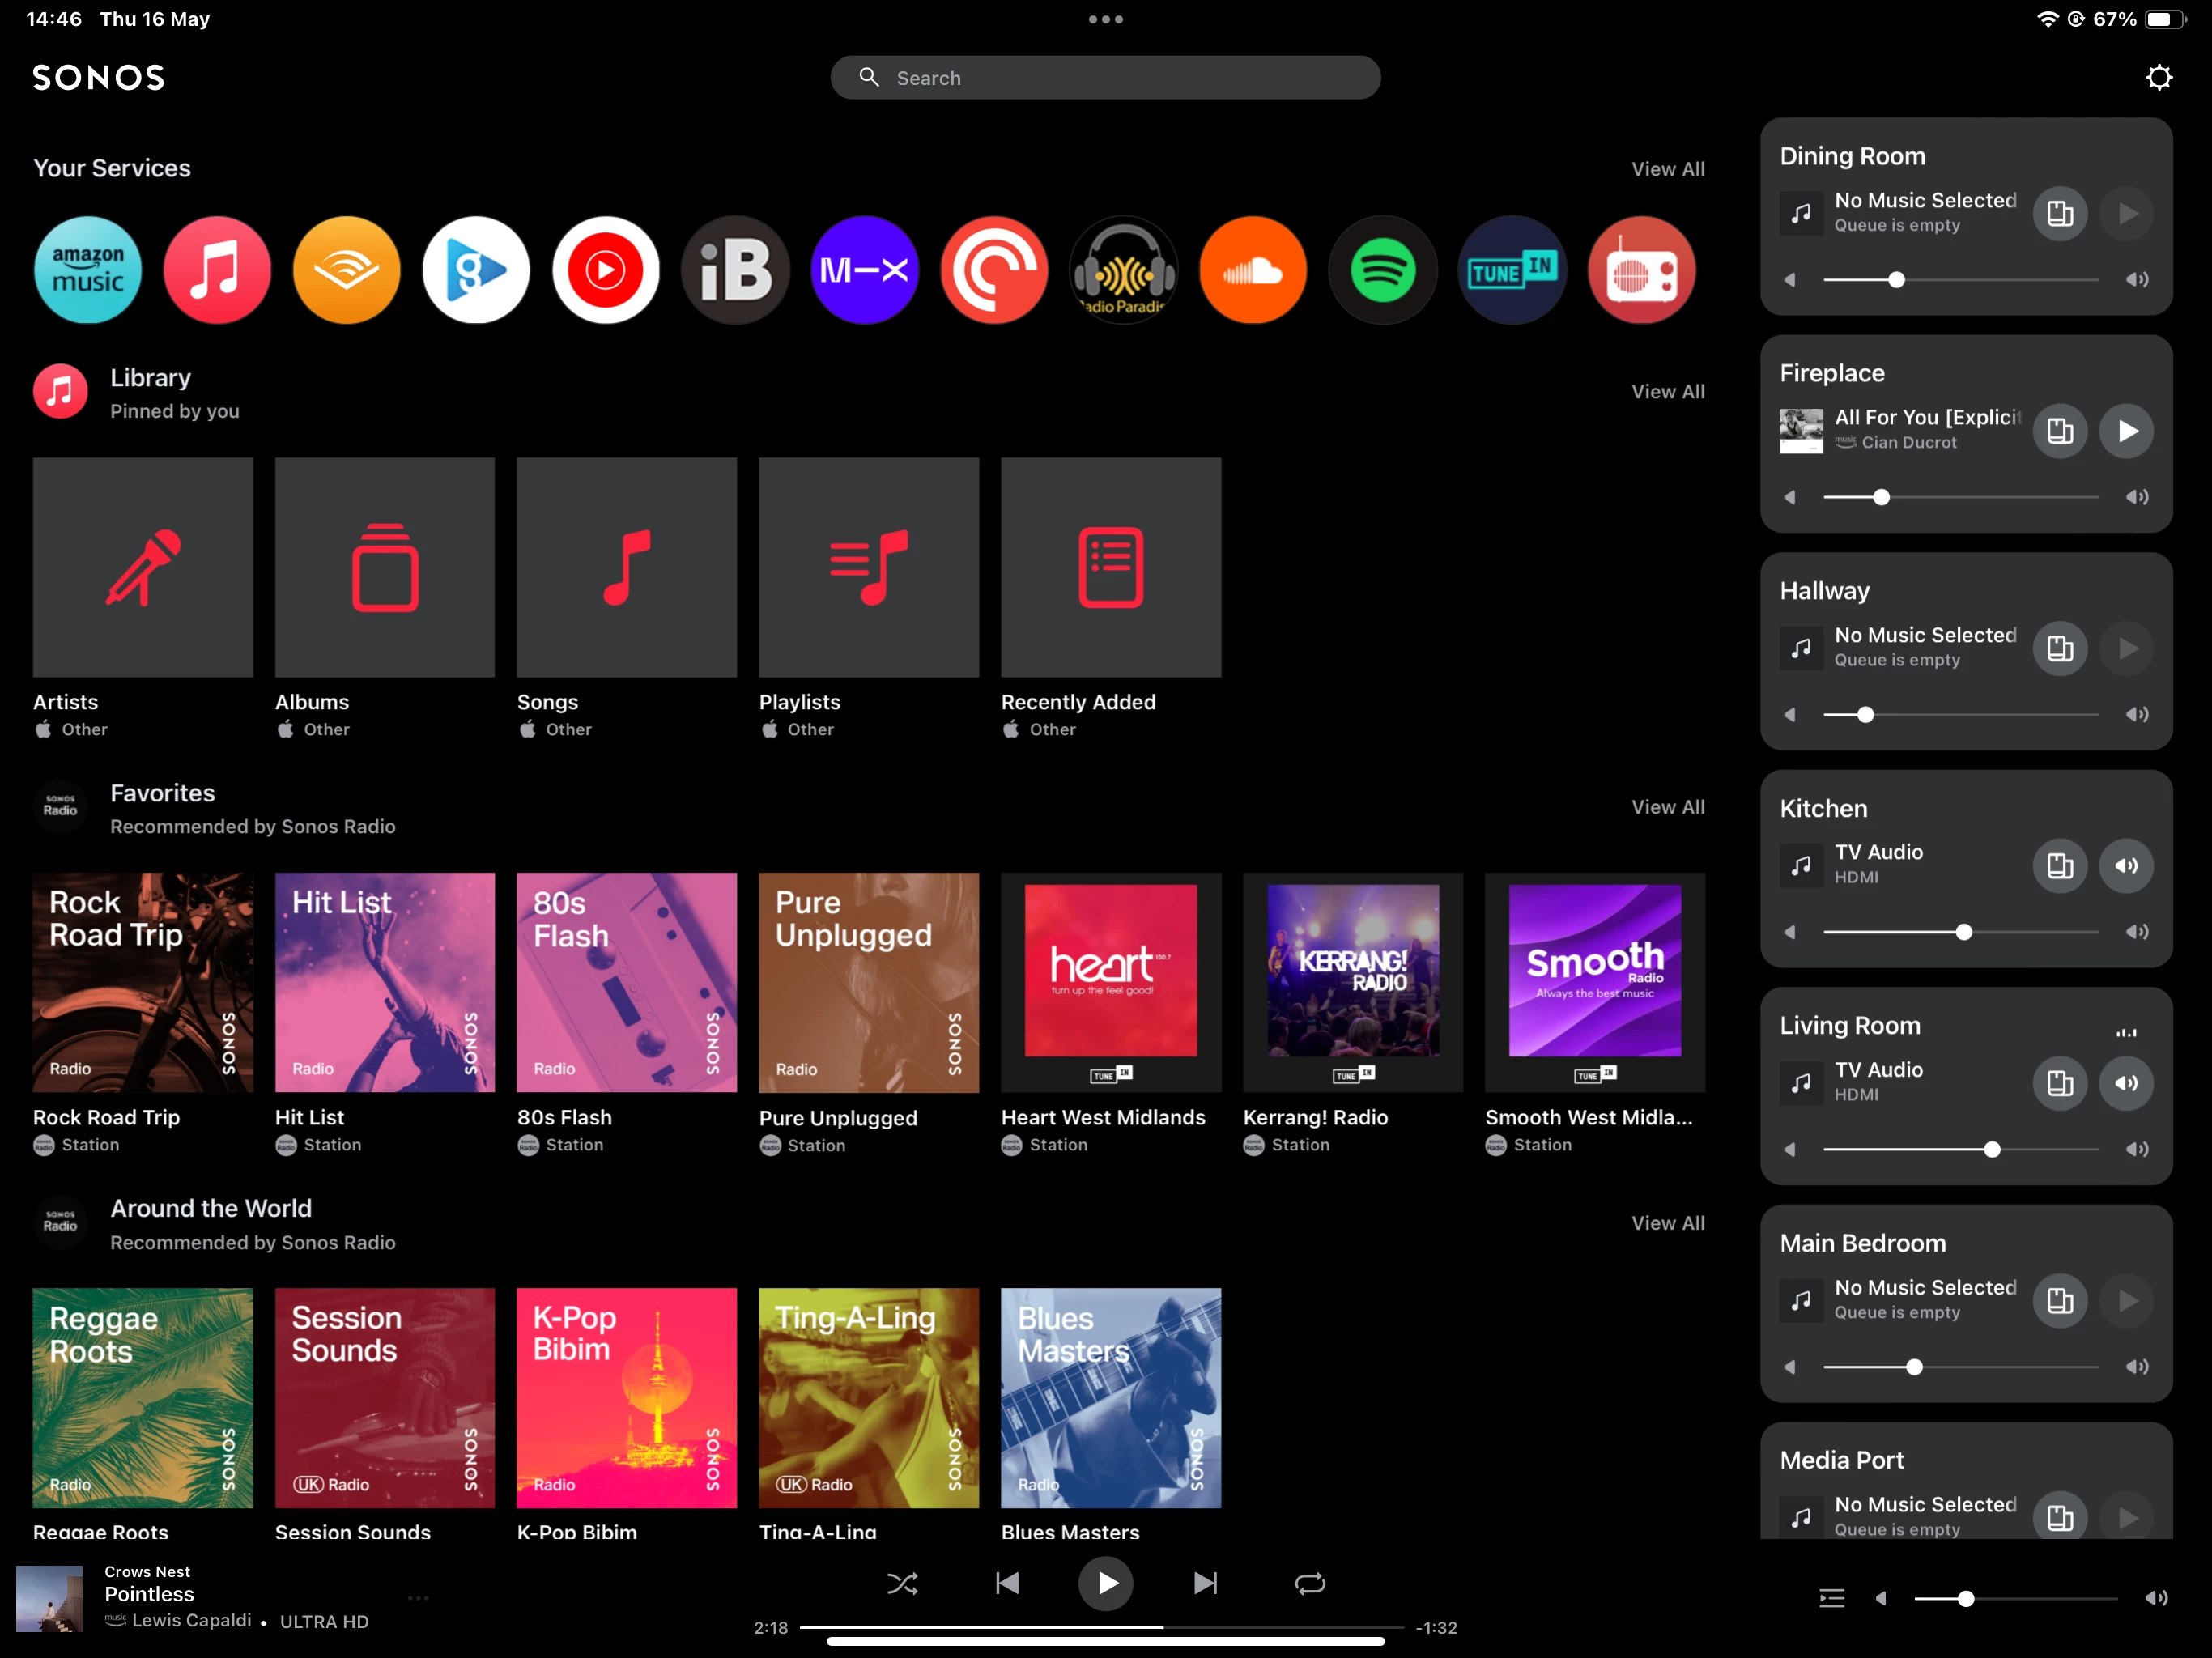
Task: Open the Mixcloud service
Action: (865, 270)
